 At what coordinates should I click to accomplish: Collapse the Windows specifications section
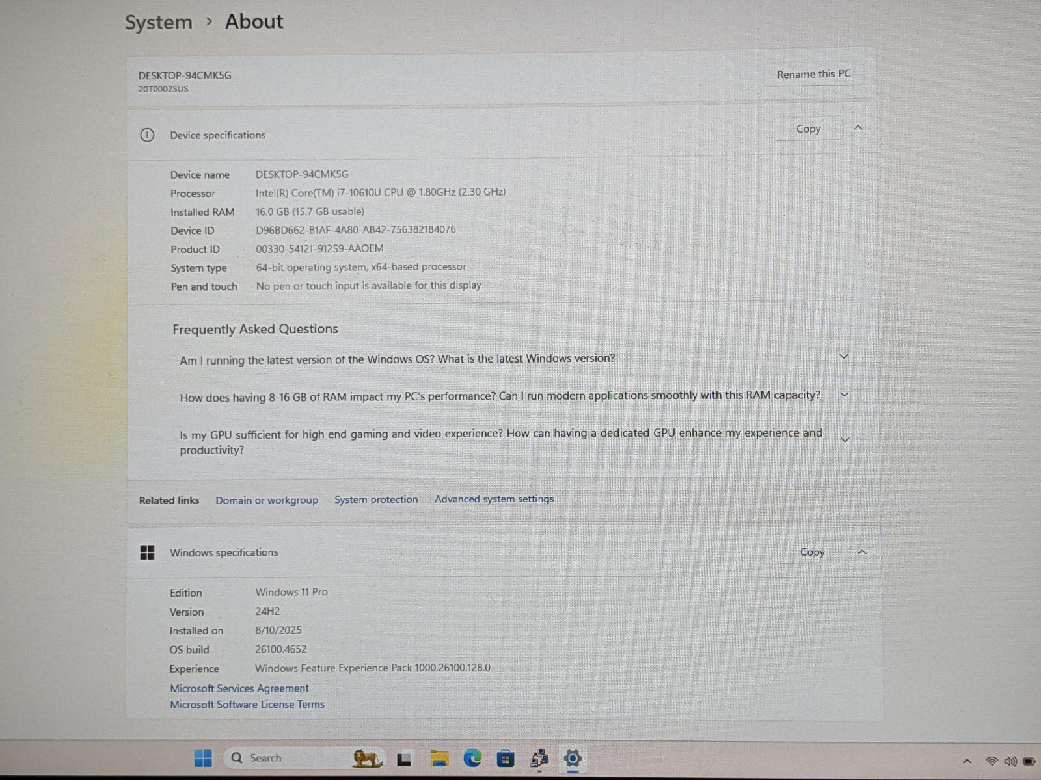(862, 552)
